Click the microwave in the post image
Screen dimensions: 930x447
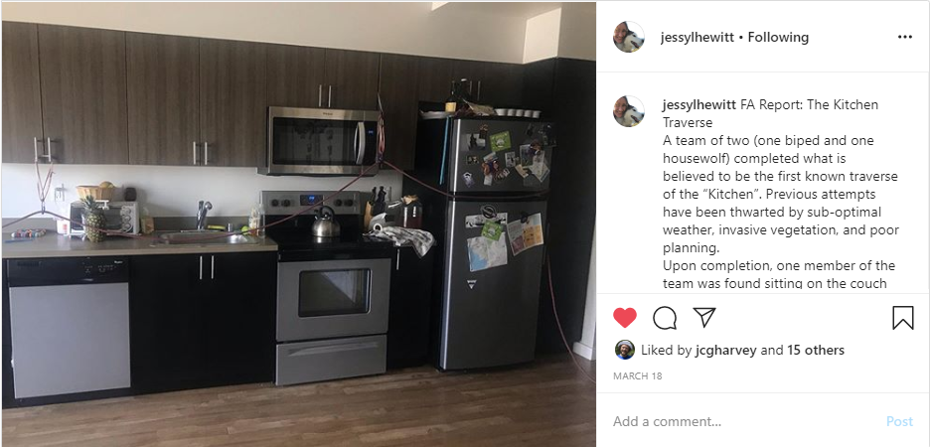coord(320,140)
